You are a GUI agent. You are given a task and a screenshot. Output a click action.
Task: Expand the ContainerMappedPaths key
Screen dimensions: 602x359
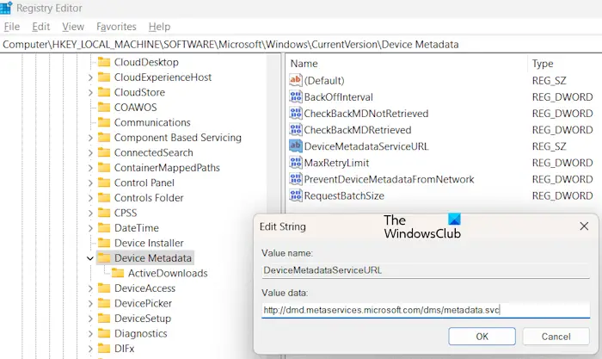pyautogui.click(x=90, y=168)
